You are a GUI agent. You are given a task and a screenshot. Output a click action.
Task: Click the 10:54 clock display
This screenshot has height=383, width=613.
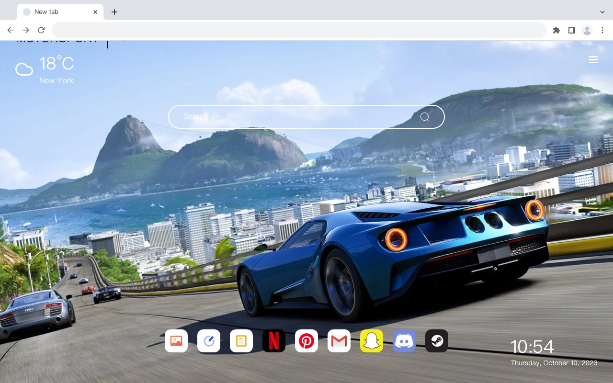click(x=532, y=347)
